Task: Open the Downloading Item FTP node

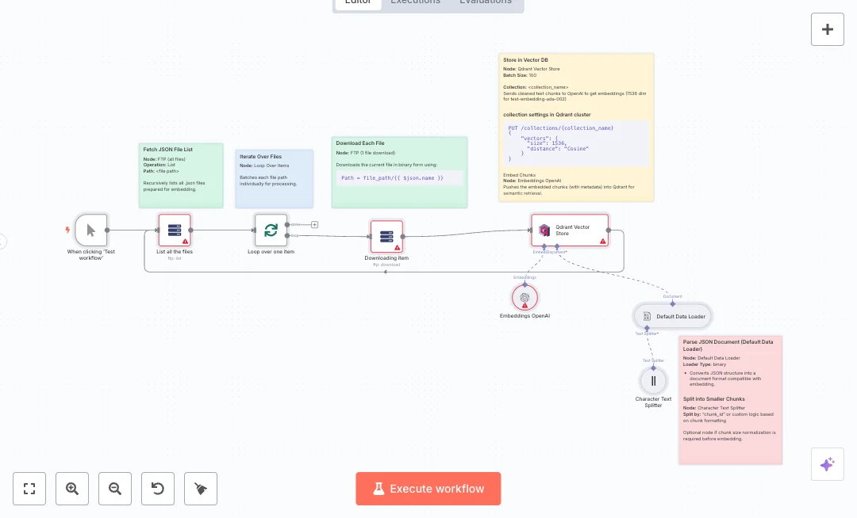Action: coord(386,235)
